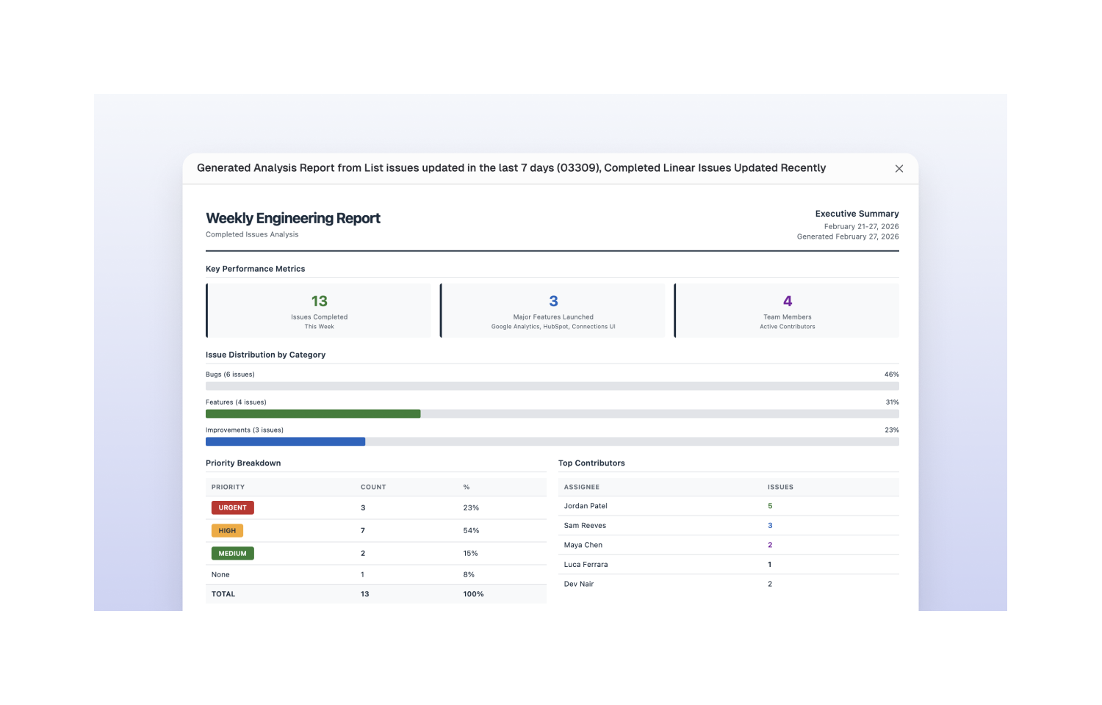Viewport: 1102px width, 705px height.
Task: Click the Major Features Launched card
Action: [552, 310]
